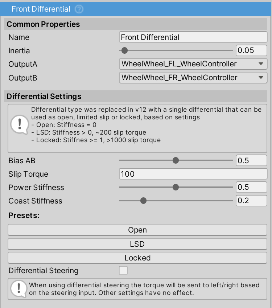Select the Bias AB value field showing 0.5
272x308 pixels.
click(x=251, y=160)
